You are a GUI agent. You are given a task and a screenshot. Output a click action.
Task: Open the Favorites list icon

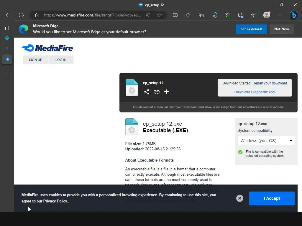tap(188, 15)
